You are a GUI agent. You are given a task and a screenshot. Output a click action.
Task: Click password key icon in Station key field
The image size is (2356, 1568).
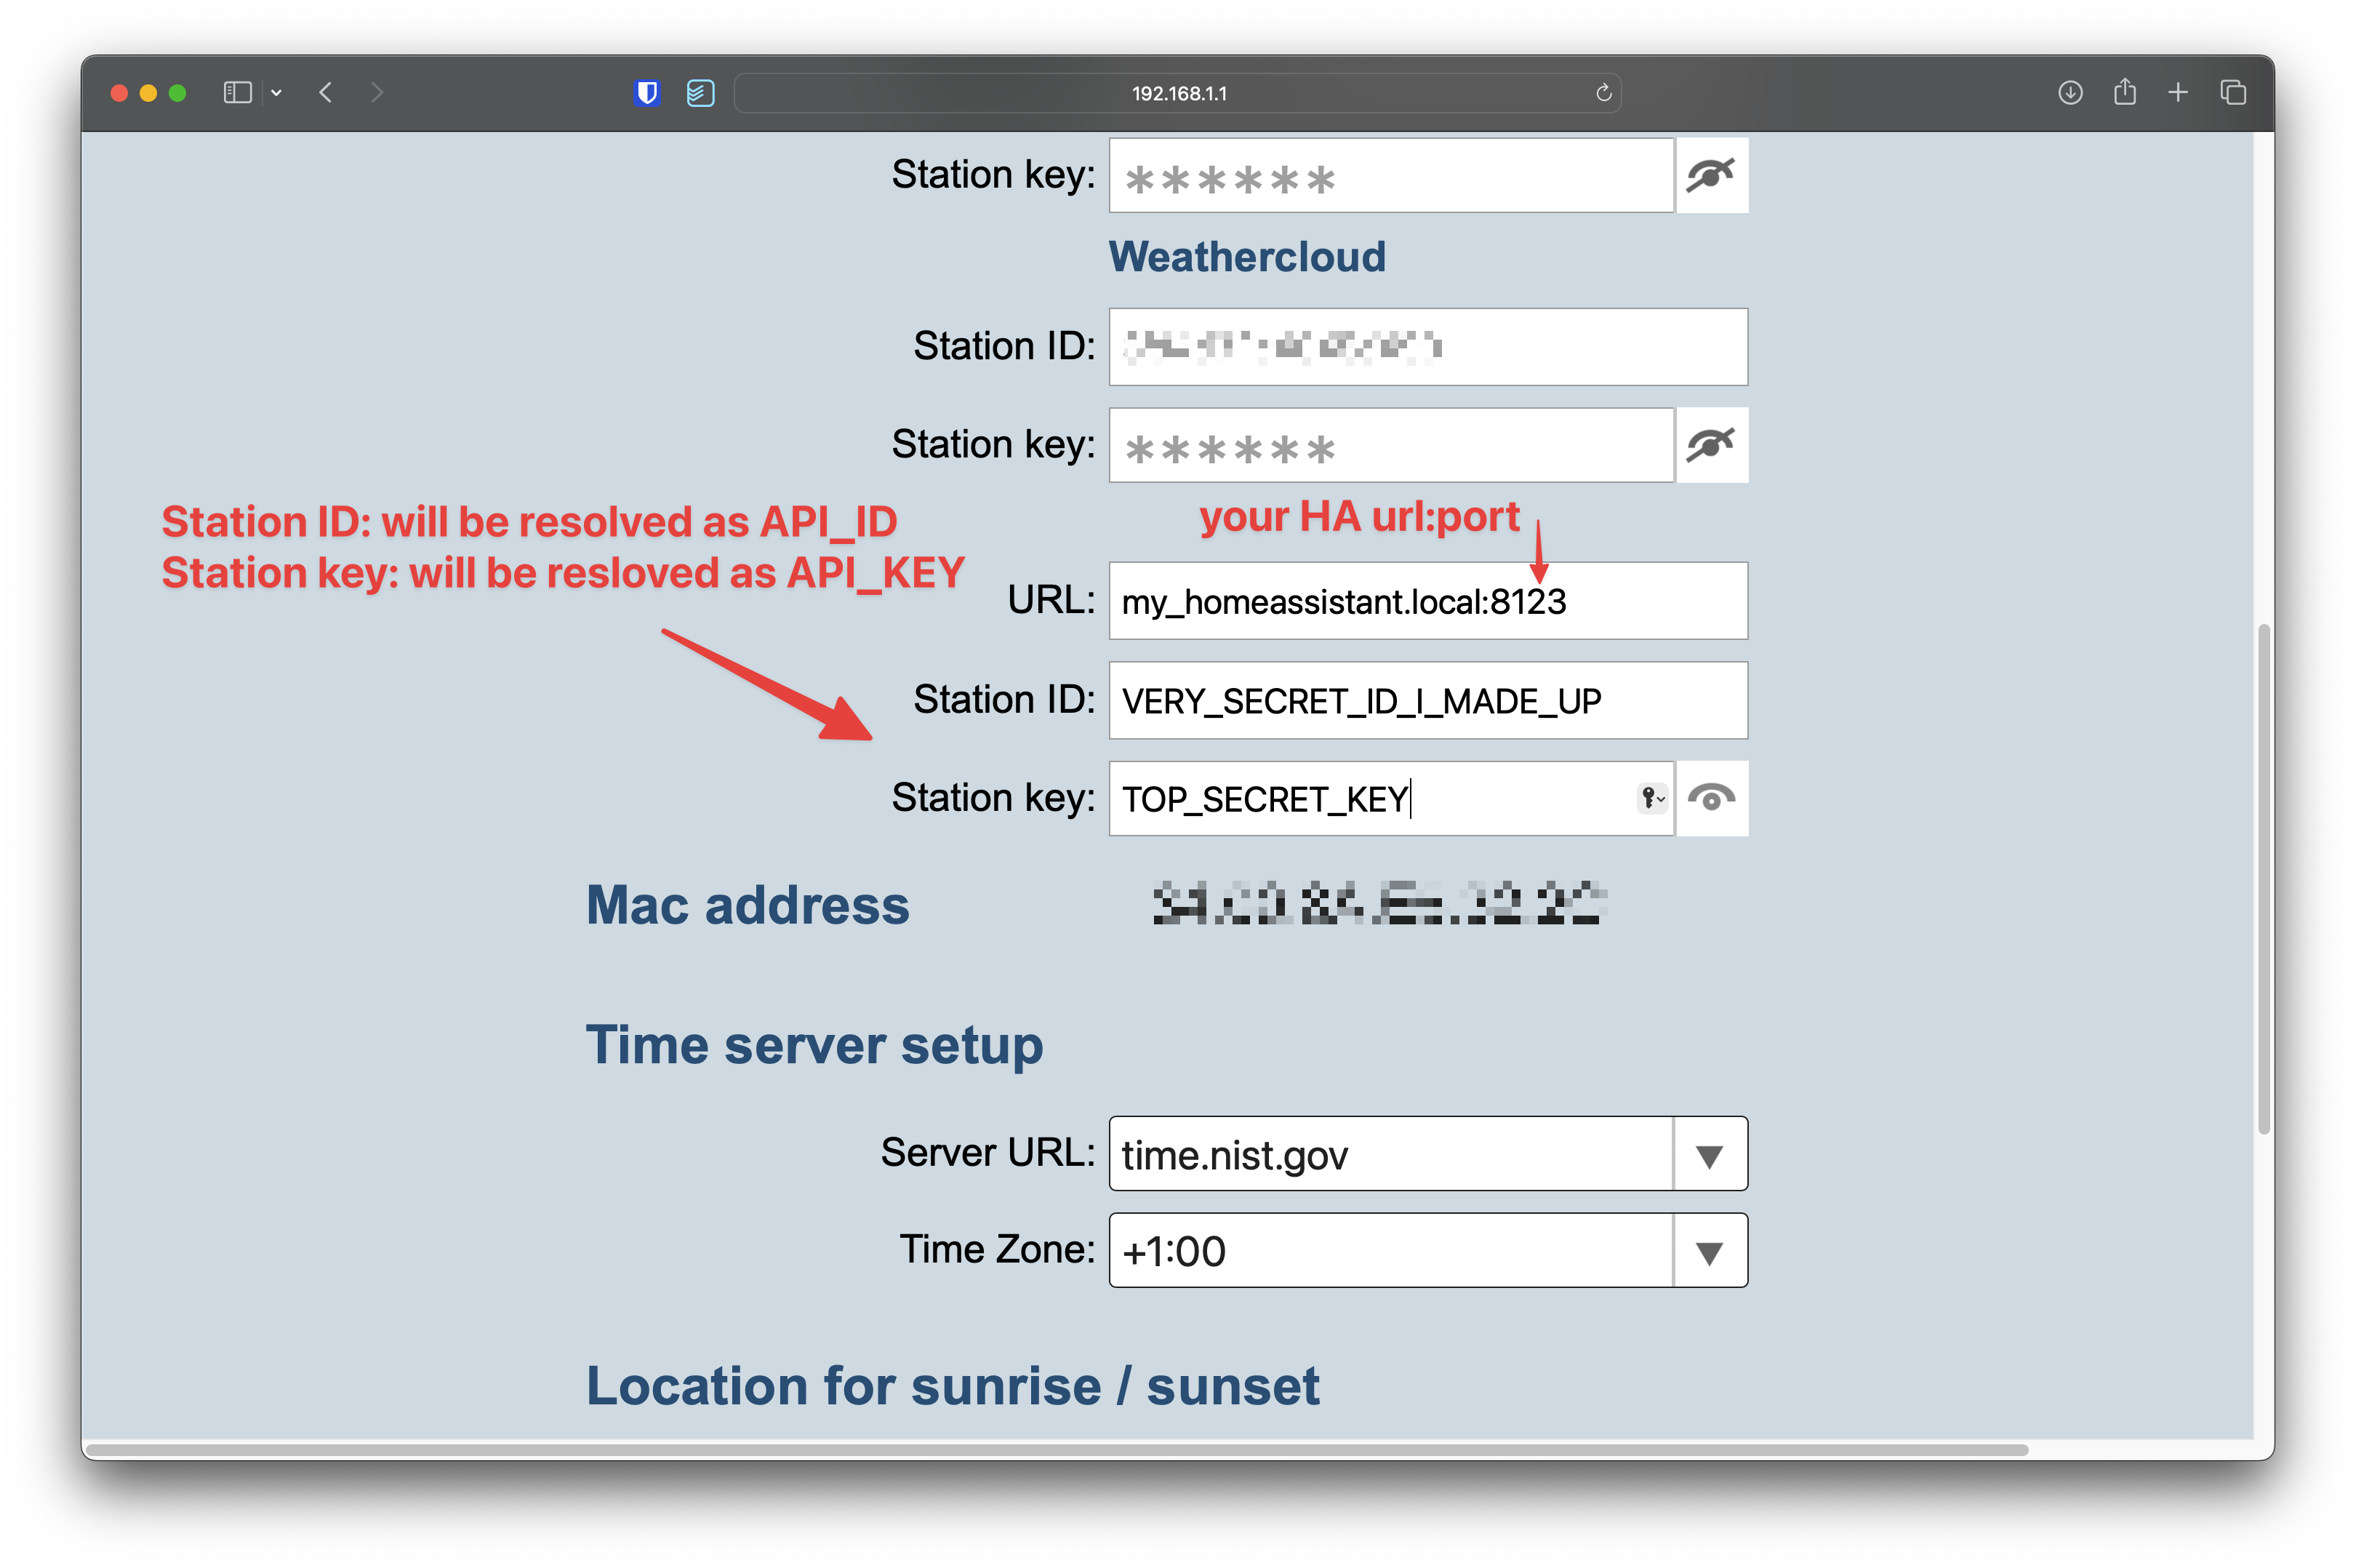[x=1651, y=798]
